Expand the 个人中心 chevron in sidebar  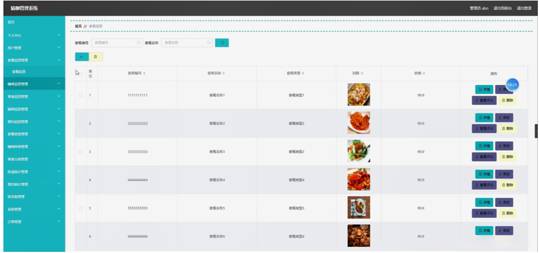pos(59,35)
